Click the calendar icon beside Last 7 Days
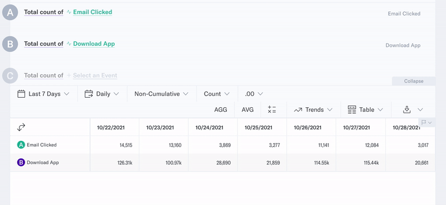 tap(21, 94)
